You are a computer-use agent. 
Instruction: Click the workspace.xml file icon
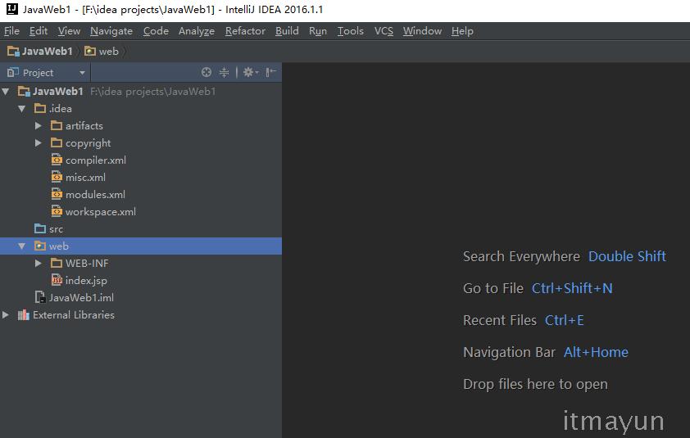point(57,211)
